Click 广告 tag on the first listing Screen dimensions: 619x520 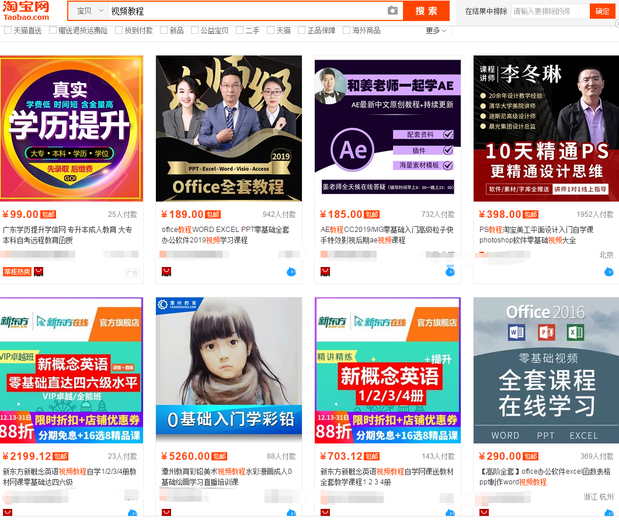(x=133, y=273)
